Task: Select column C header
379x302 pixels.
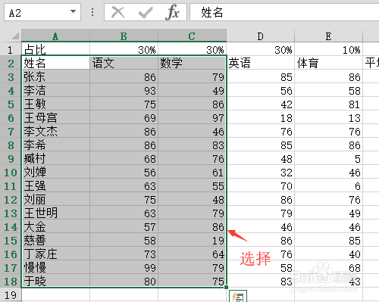Action: [x=192, y=36]
